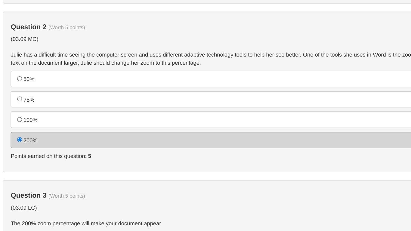Screen dimensions: 411x231
Task: Click the Points earned on this question text
Action: tap(48, 156)
